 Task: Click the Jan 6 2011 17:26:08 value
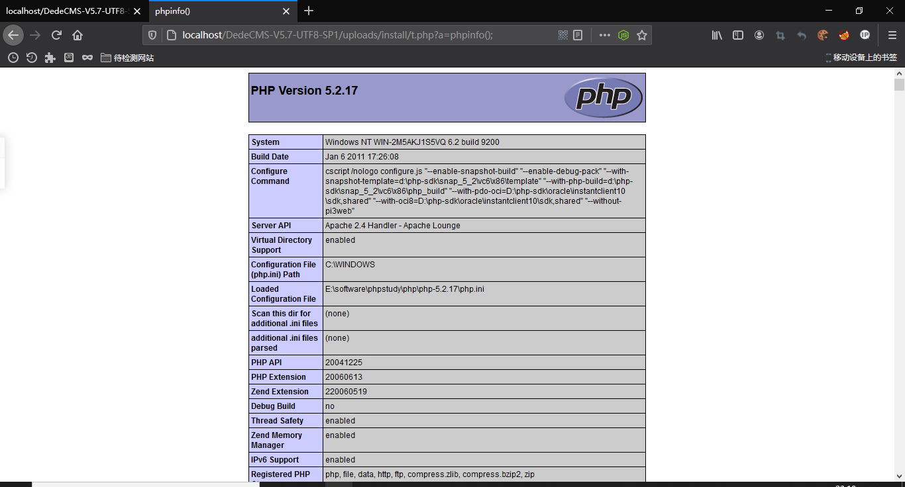[362, 157]
